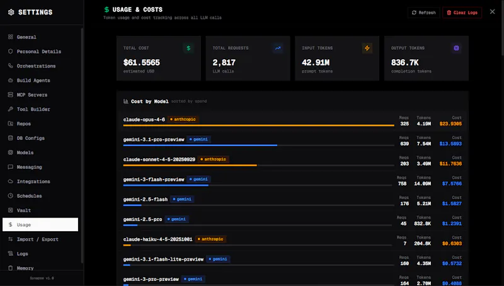Click the $23.9305 cost for claude-opus-4-6
The width and height of the screenshot is (504, 286).
pos(450,123)
